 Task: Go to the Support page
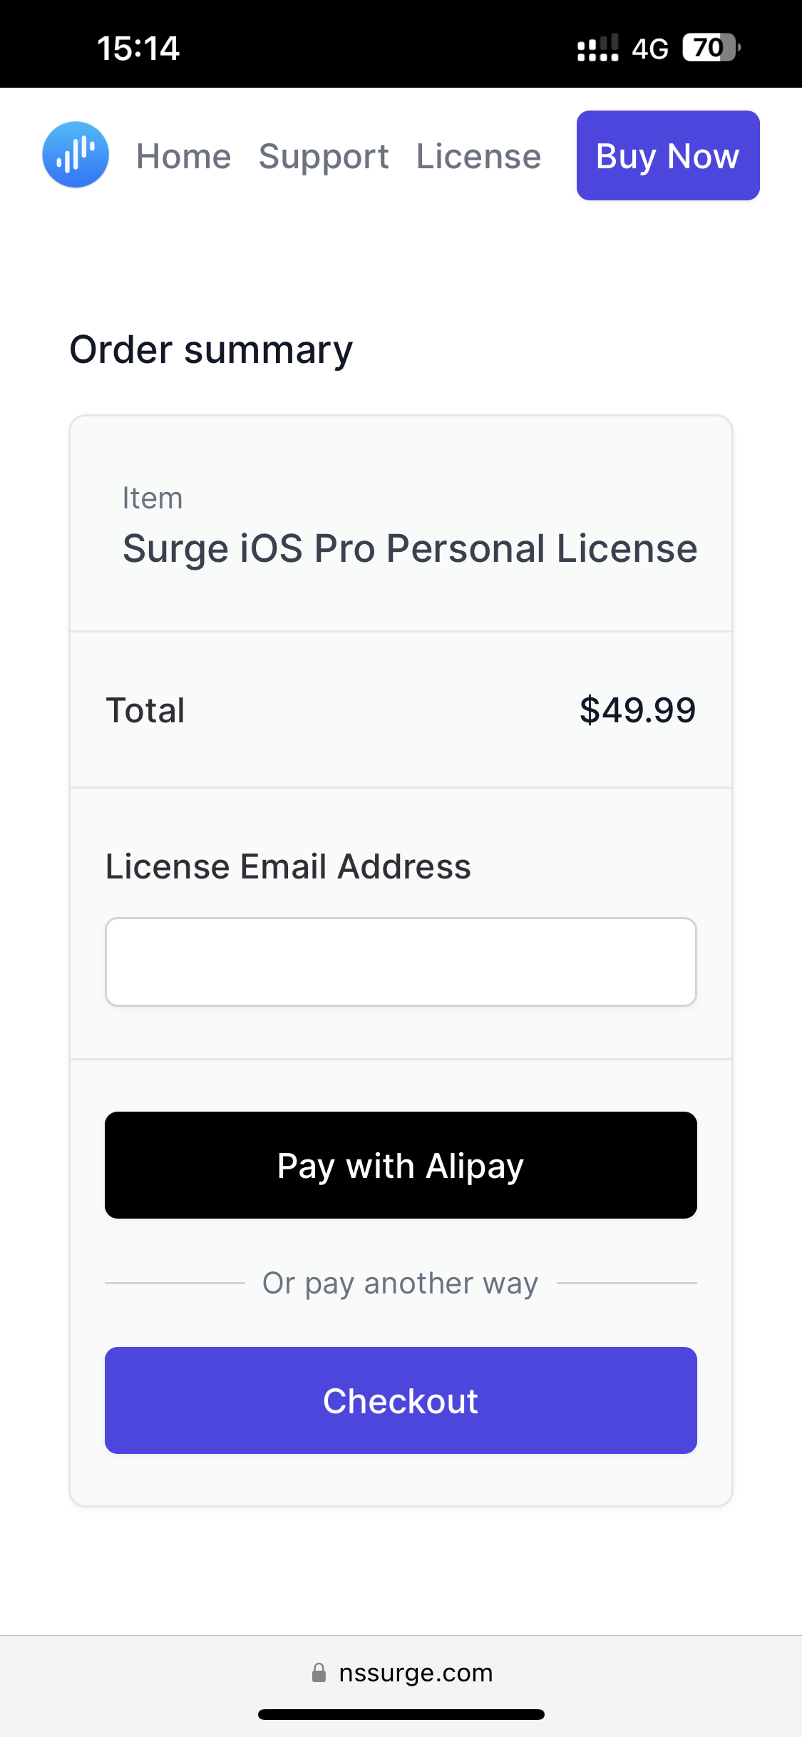tap(324, 156)
